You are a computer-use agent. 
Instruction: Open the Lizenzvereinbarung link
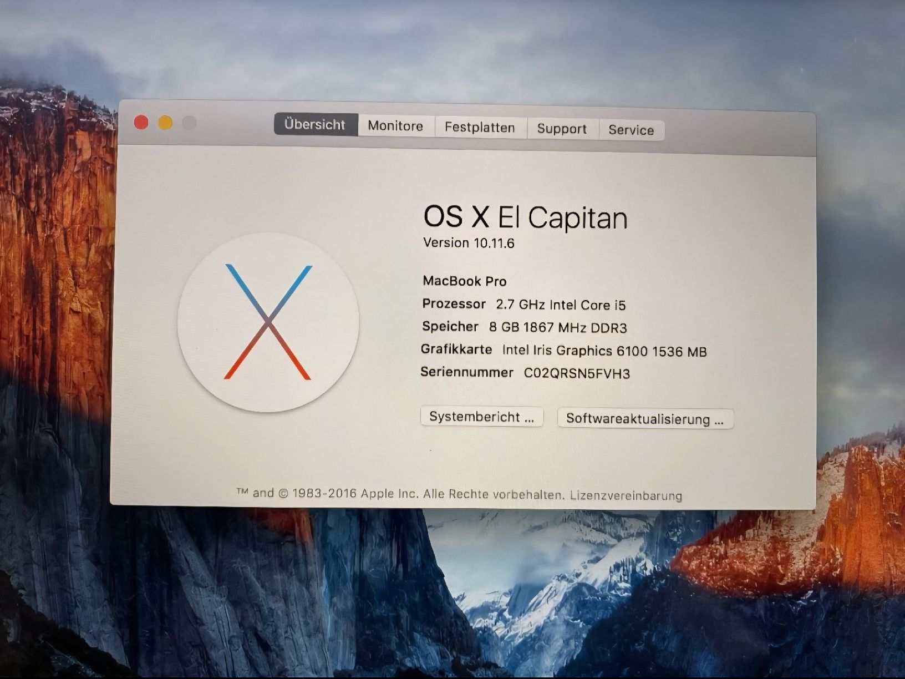point(626,495)
